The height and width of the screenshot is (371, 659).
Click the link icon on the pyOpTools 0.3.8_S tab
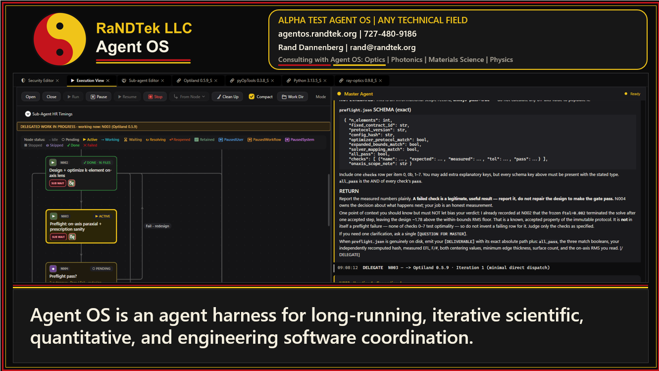coord(232,80)
